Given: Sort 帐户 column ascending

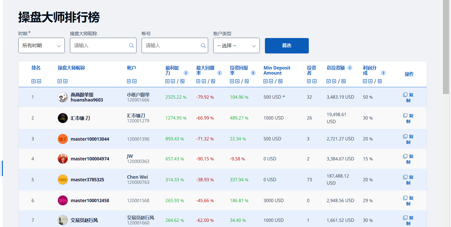Looking at the screenshot, I should coord(134,81).
